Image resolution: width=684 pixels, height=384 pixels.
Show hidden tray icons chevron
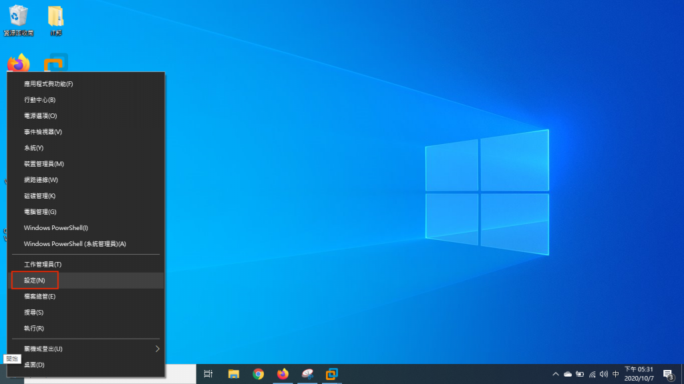pos(555,374)
